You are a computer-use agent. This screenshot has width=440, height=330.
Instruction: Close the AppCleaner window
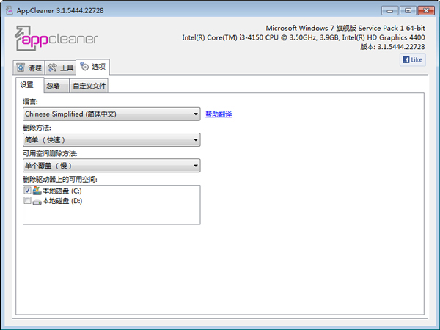426,11
